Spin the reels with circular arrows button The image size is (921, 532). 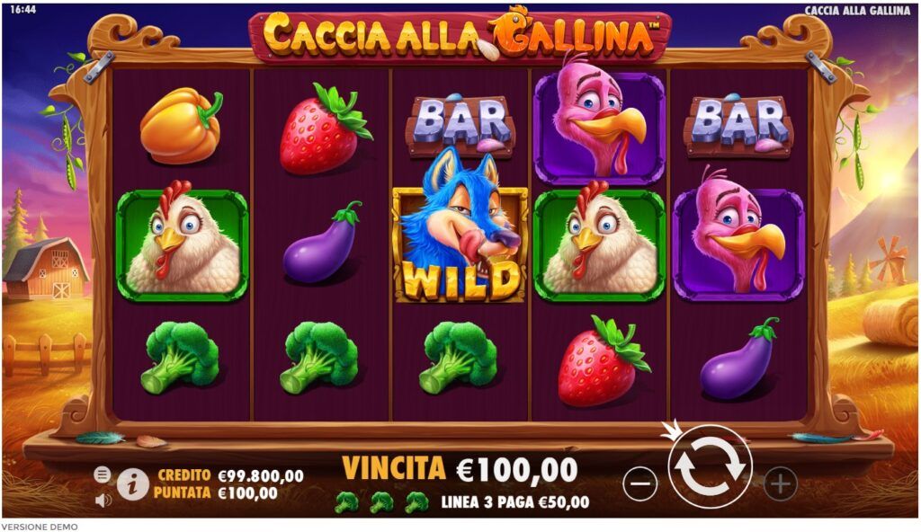click(710, 466)
